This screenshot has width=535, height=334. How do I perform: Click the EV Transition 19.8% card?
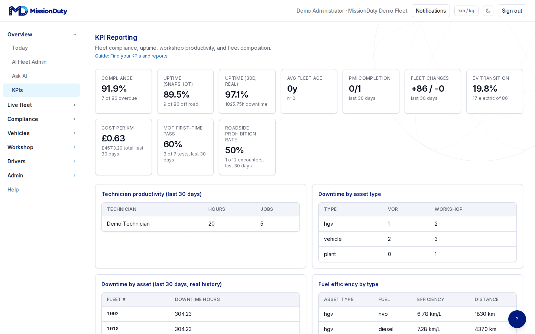(495, 91)
